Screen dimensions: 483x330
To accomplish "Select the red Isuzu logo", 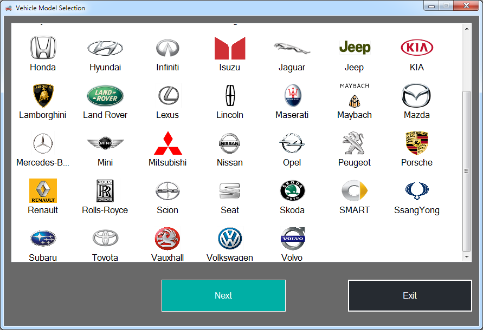I will pyautogui.click(x=230, y=48).
